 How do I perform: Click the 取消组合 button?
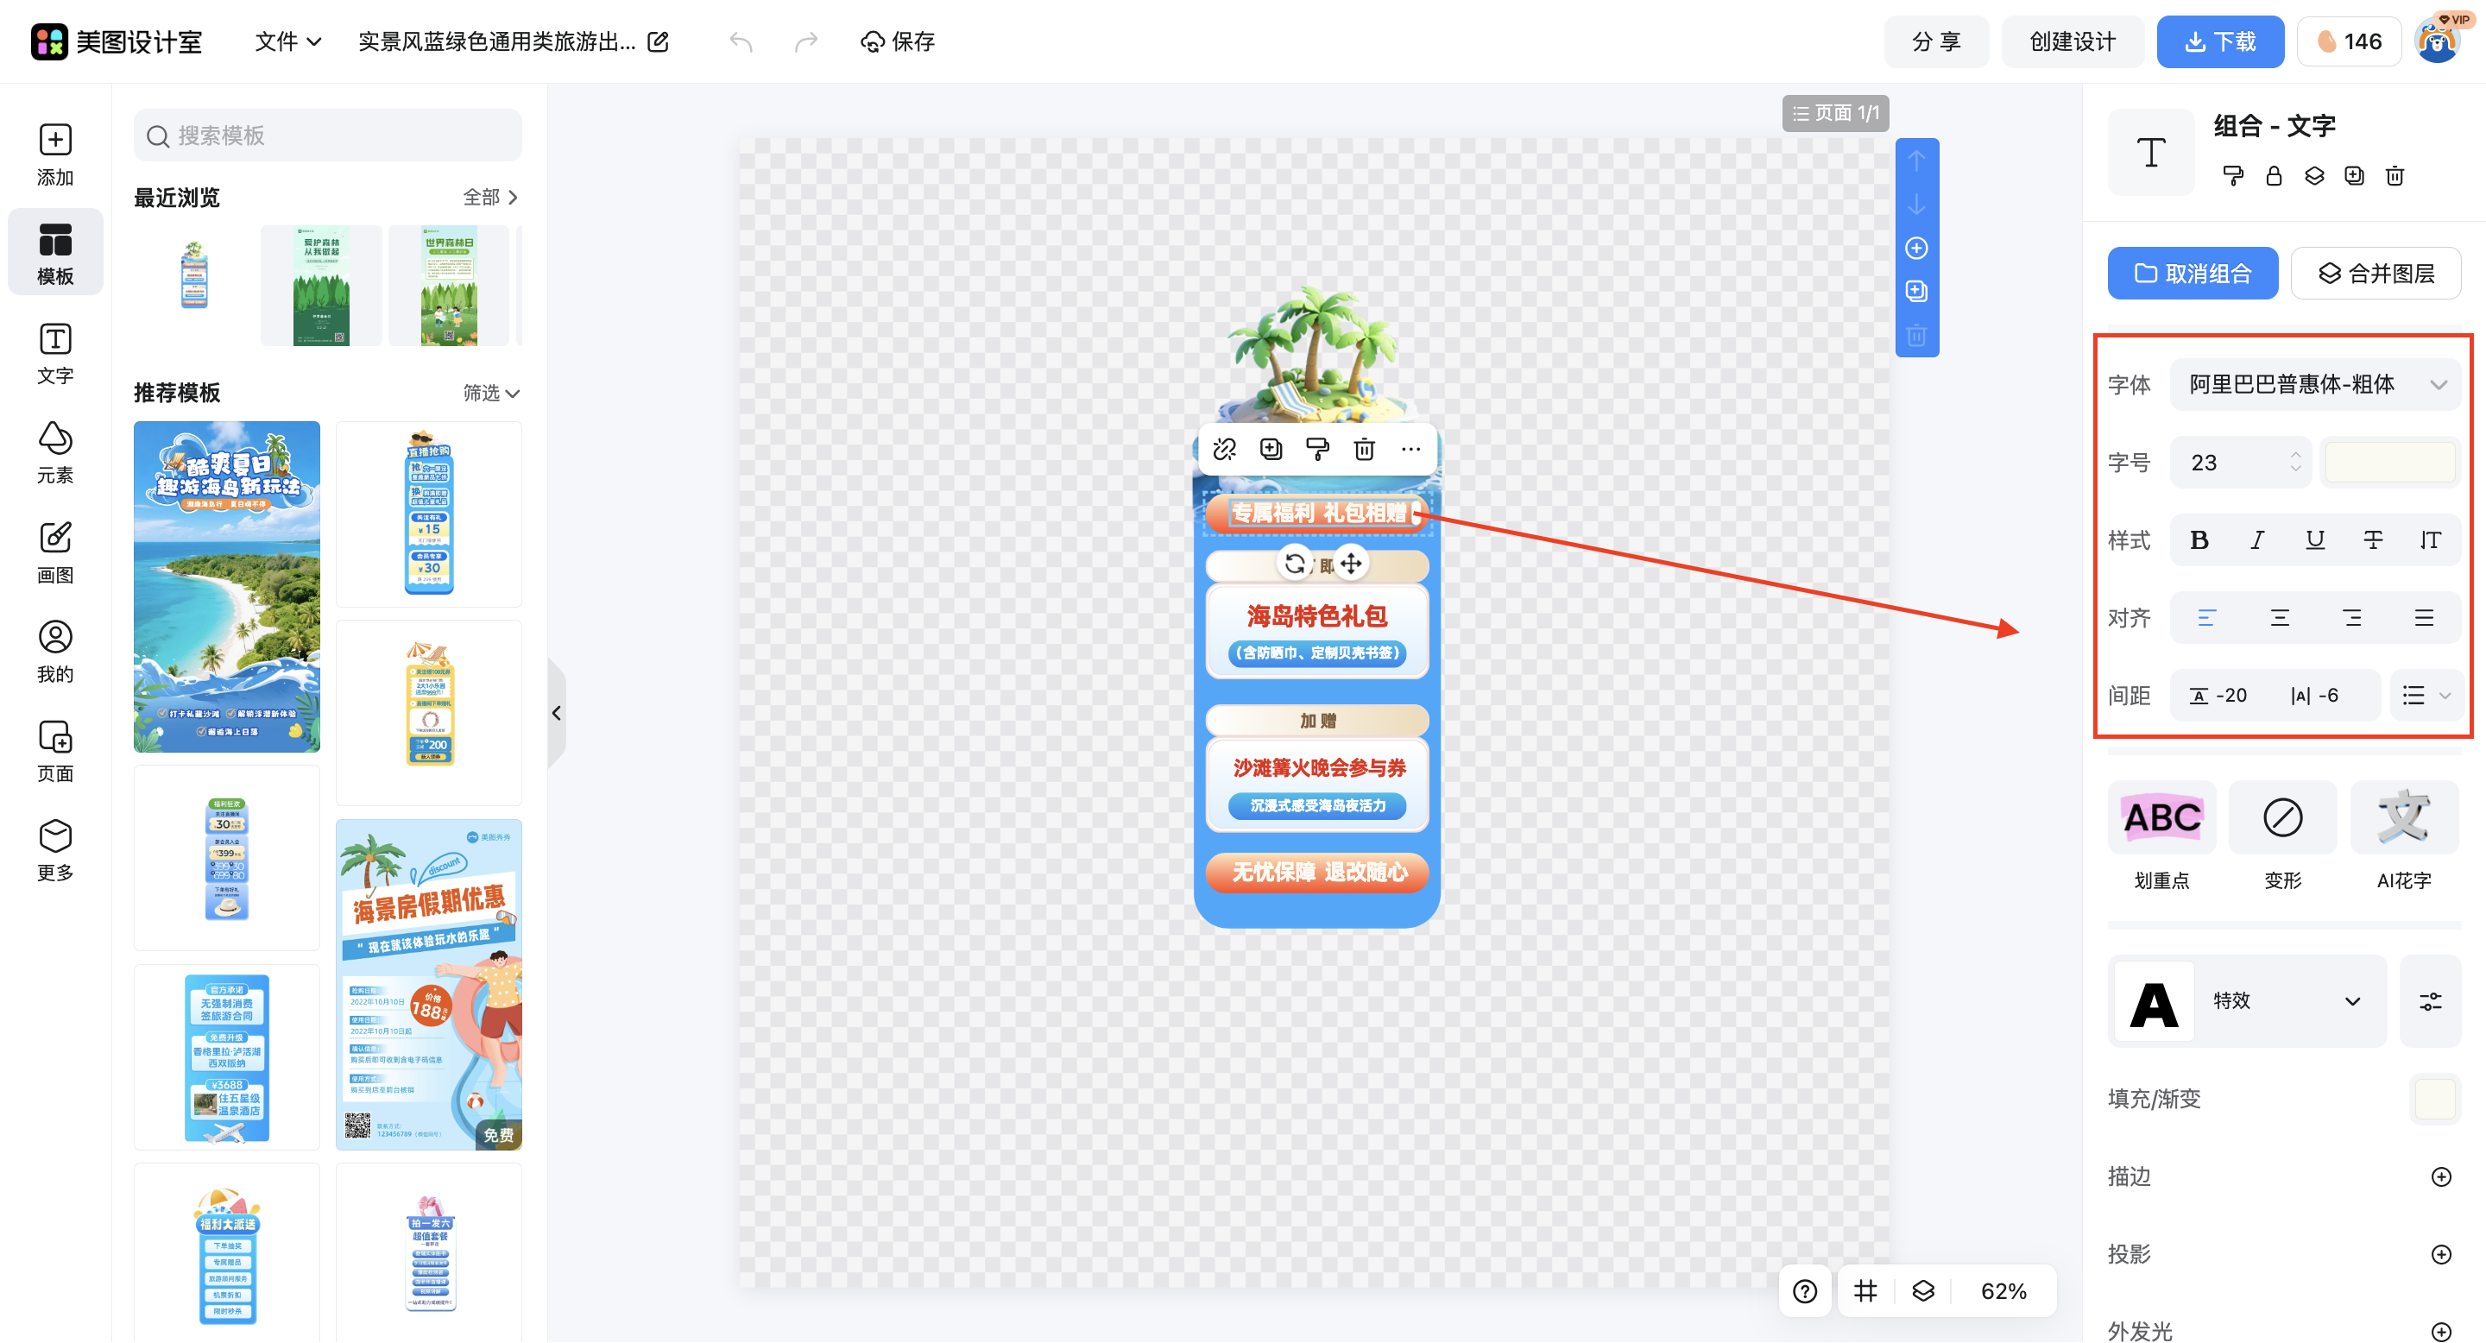[2191, 273]
